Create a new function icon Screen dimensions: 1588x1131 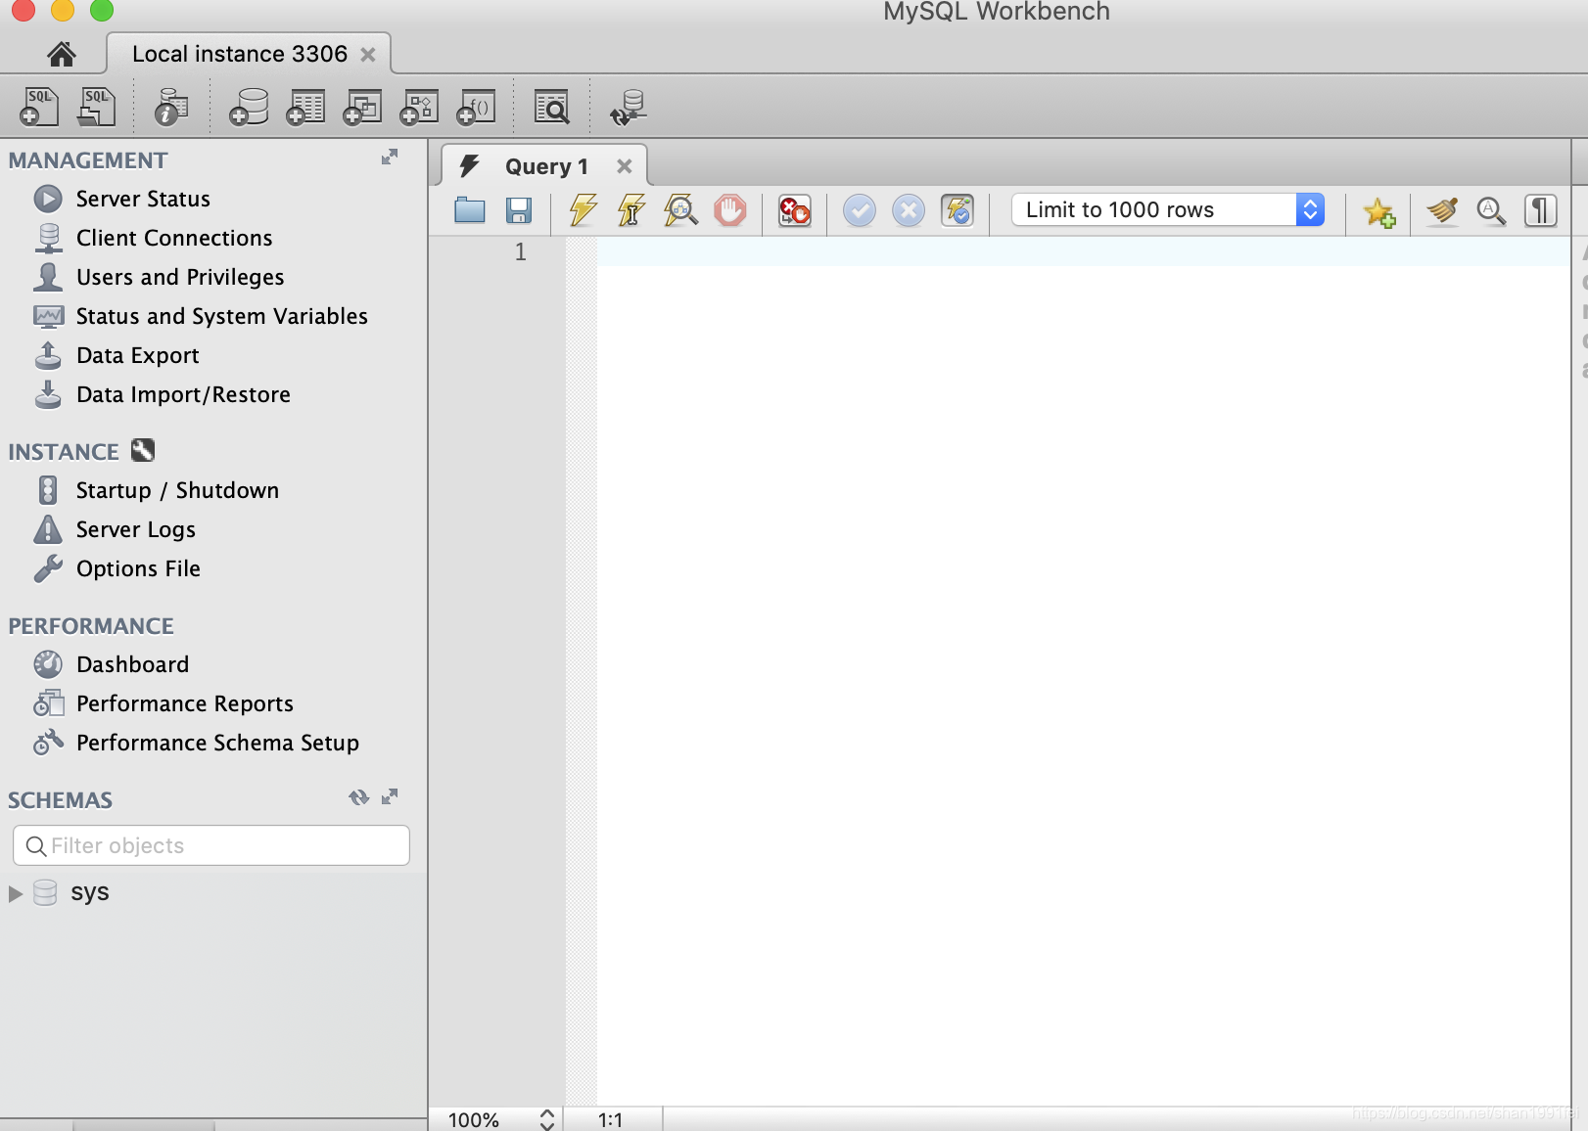point(476,107)
